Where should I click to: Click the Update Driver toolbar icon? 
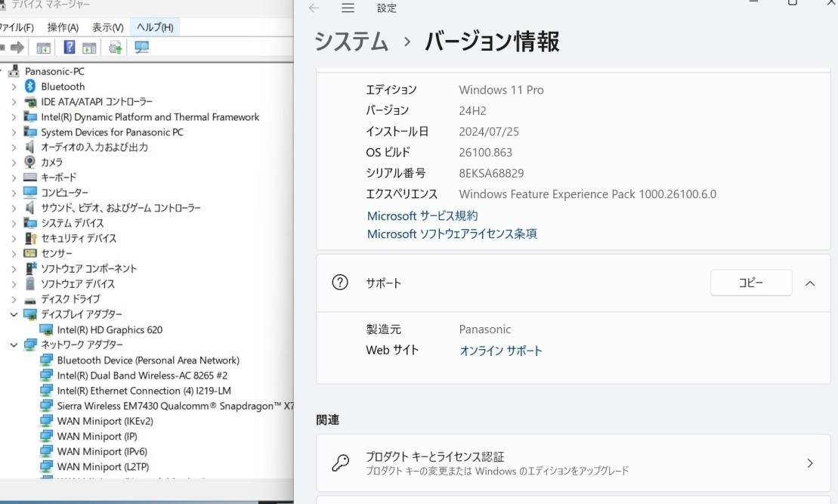[x=115, y=48]
